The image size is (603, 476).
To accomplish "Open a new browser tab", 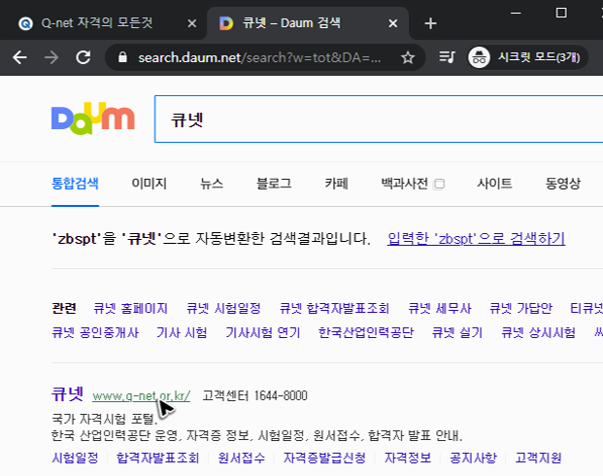I will pos(430,23).
